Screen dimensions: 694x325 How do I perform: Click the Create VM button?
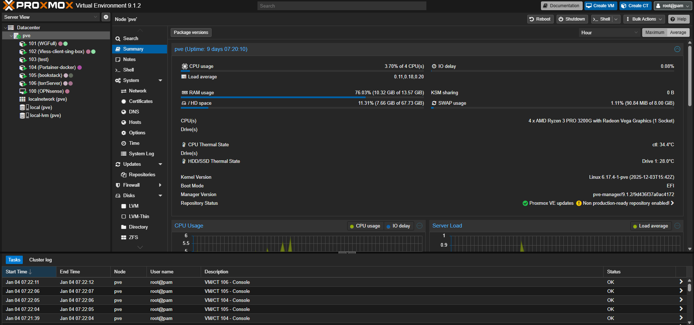click(x=600, y=6)
